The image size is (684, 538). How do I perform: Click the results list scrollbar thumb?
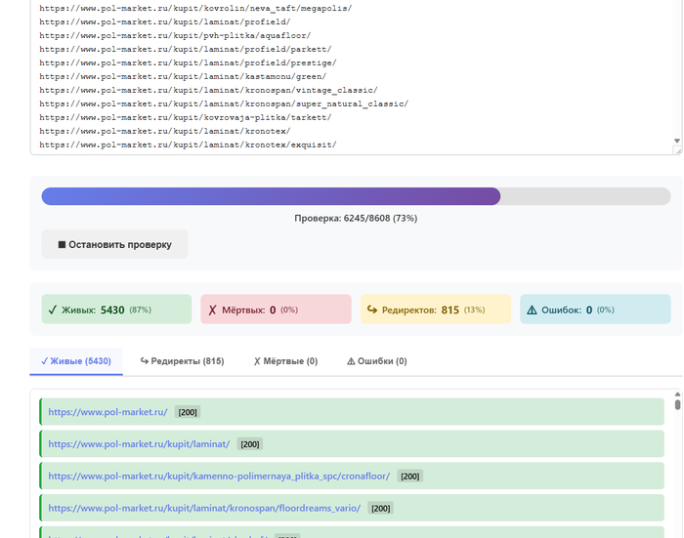[x=678, y=406]
